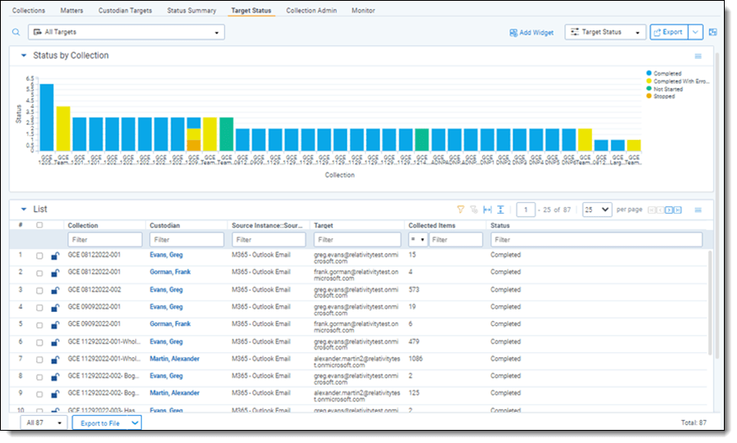Click lock icon on row 6
Image resolution: width=737 pixels, height=443 pixels.
55,342
